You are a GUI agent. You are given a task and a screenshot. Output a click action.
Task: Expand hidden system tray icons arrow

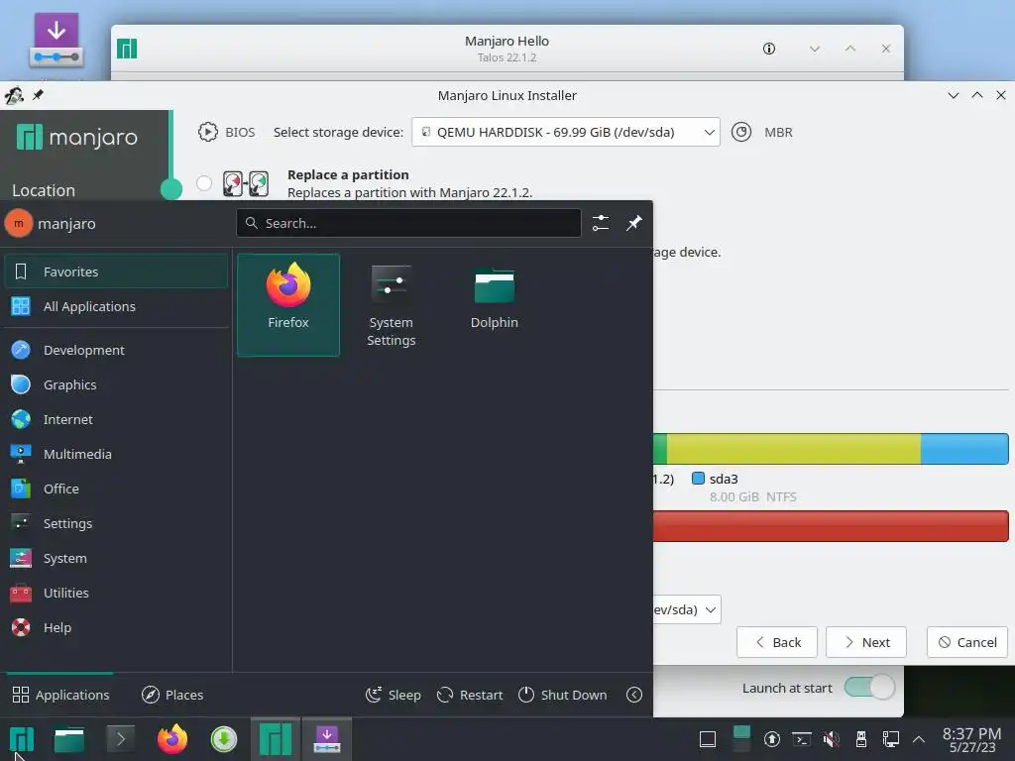pos(919,739)
